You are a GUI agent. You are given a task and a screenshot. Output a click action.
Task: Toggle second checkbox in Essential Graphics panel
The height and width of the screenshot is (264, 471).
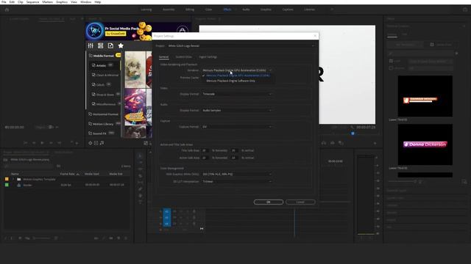pos(391,68)
